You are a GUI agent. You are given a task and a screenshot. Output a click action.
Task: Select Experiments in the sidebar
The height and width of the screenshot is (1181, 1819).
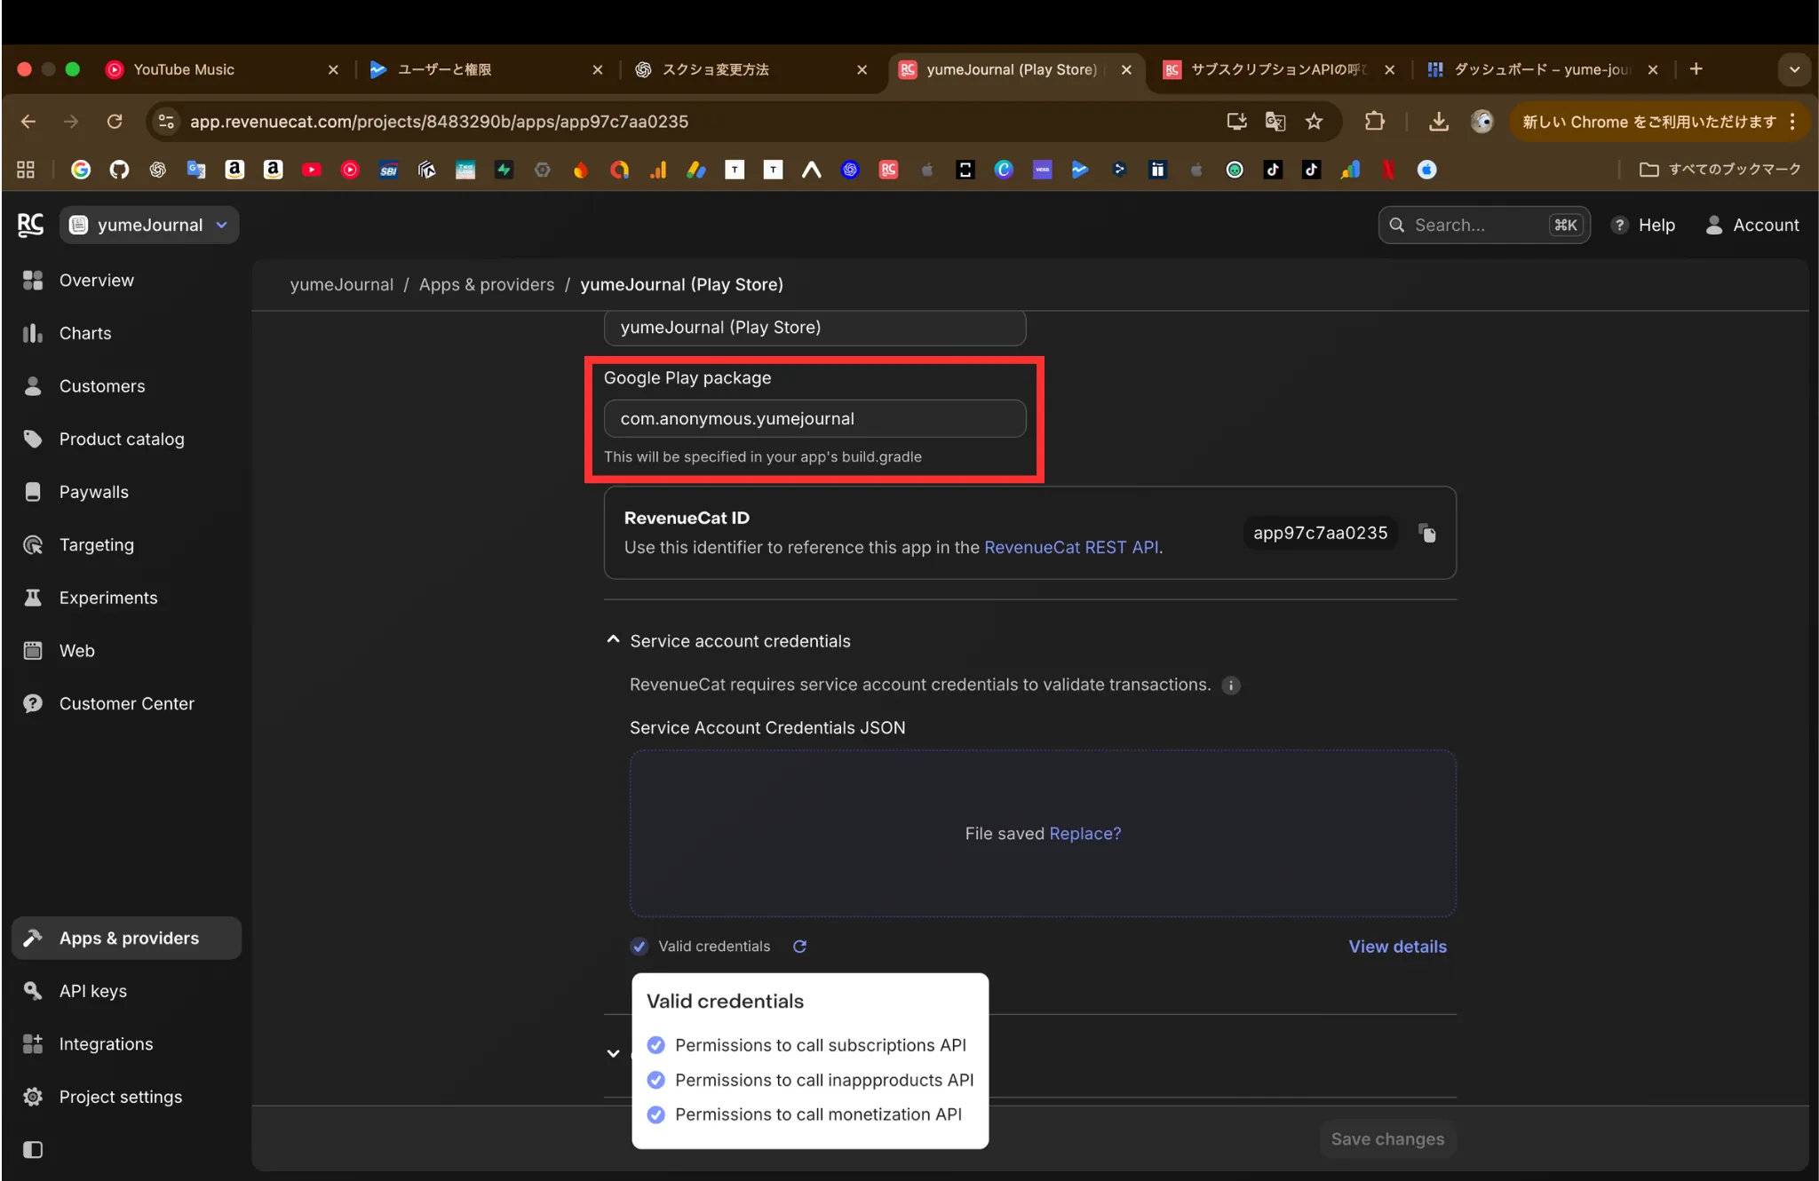107,597
